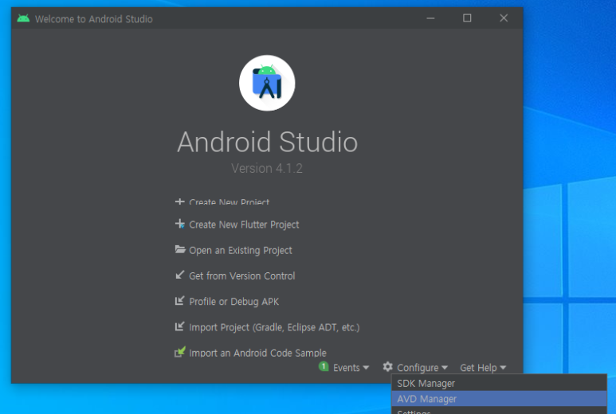The height and width of the screenshot is (414, 616).
Task: Select Import Project (Gradle, Eclipse ADT, etc.)
Action: (x=274, y=327)
